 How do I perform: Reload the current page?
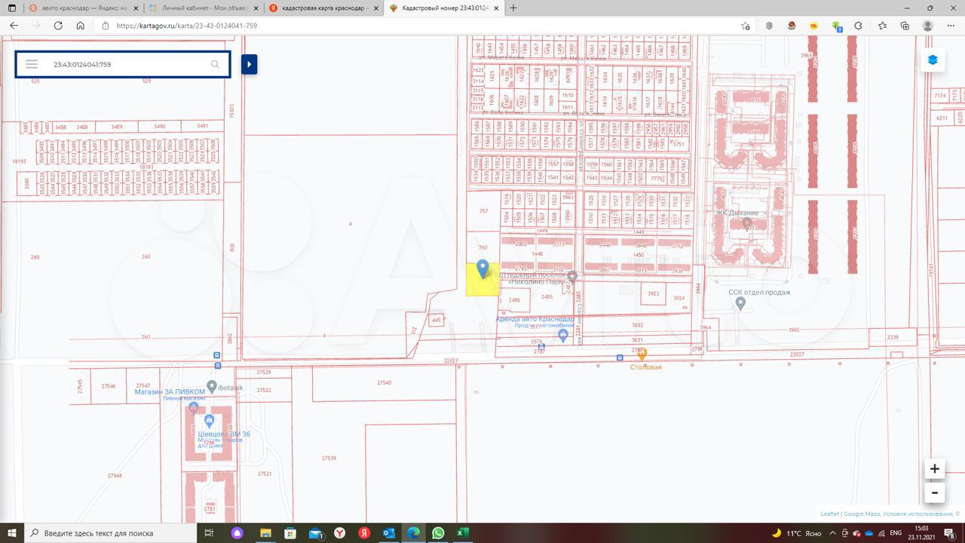(58, 25)
